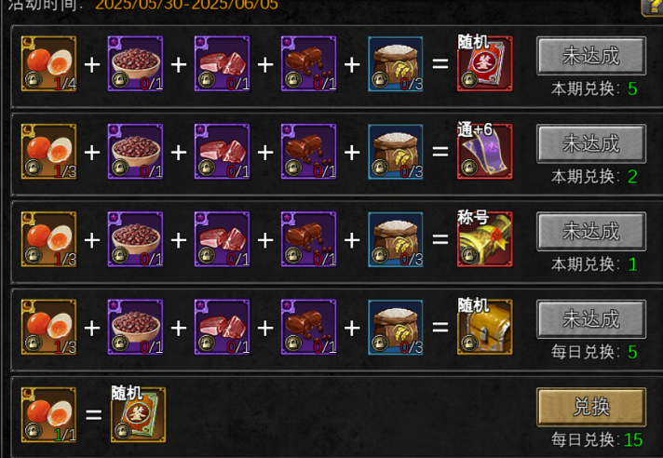The height and width of the screenshot is (458, 663).
Task: Click 未达成 button beside 通+6 reward
Action: coord(591,143)
